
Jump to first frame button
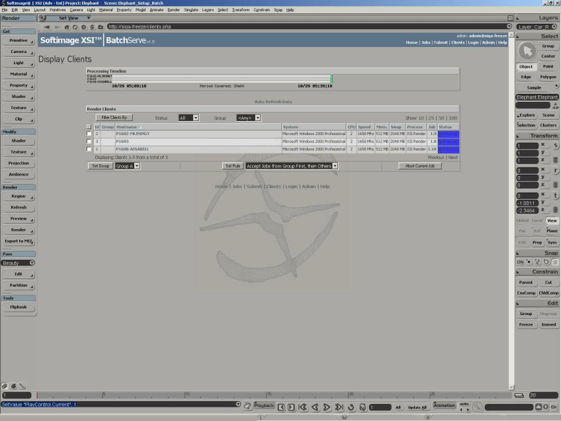302,407
